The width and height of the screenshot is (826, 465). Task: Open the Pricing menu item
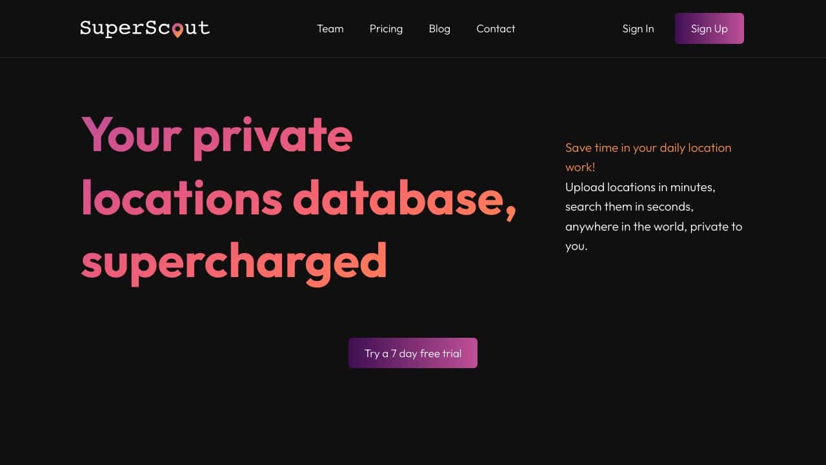tap(386, 28)
